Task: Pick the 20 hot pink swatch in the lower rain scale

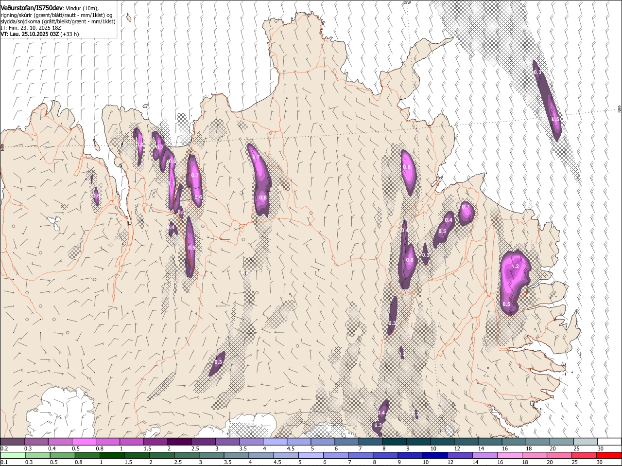Action: (x=559, y=455)
